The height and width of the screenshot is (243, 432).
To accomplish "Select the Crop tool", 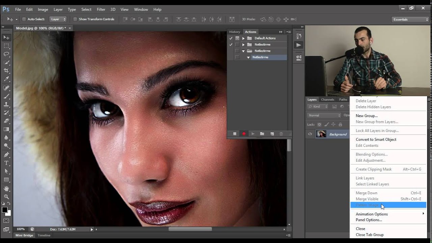I will point(6,71).
